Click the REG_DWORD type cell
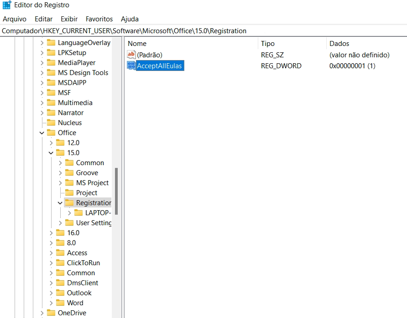The height and width of the screenshot is (318, 407). [281, 66]
